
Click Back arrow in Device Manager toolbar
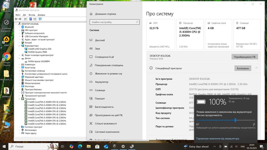pos(16,19)
